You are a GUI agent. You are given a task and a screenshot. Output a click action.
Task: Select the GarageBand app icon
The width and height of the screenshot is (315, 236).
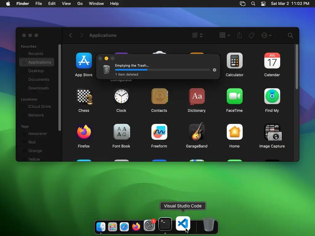(x=197, y=132)
